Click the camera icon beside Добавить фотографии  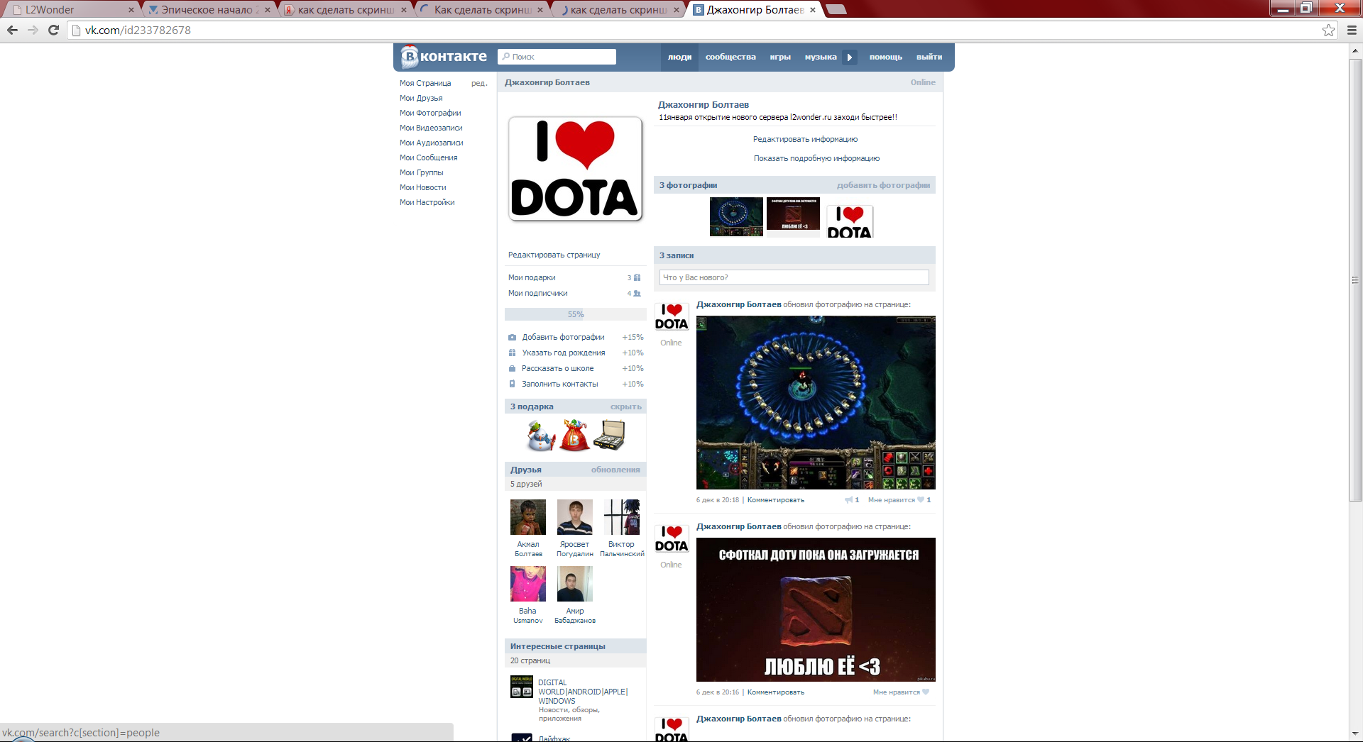(x=512, y=338)
